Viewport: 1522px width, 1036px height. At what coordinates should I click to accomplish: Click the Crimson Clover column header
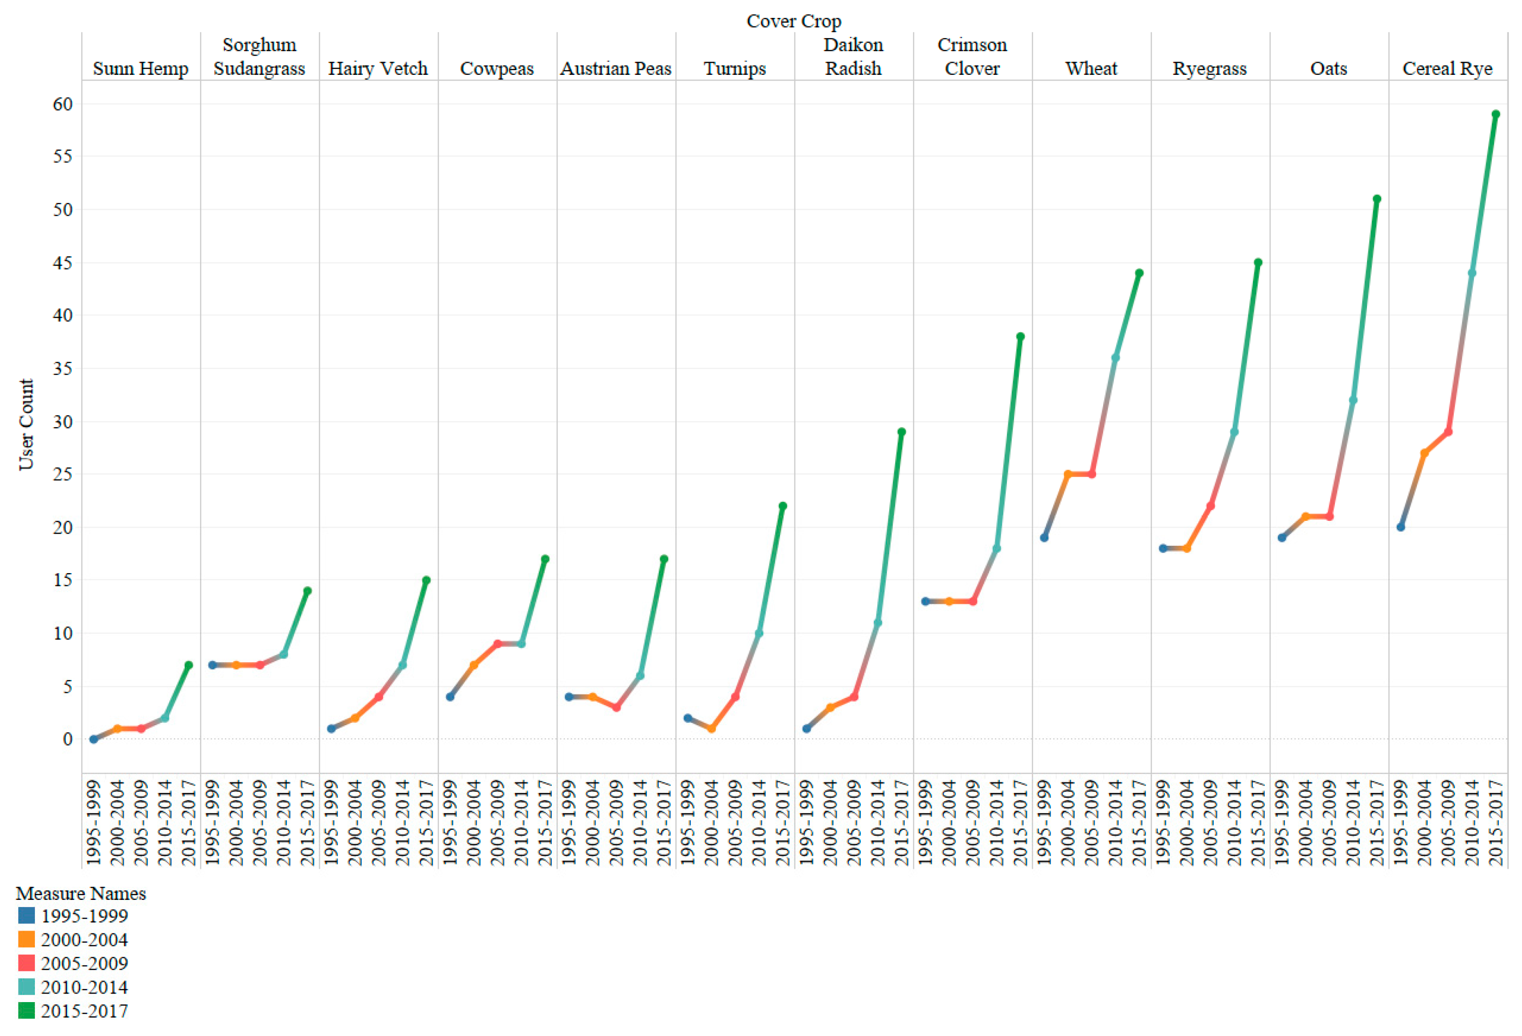pyautogui.click(x=972, y=57)
